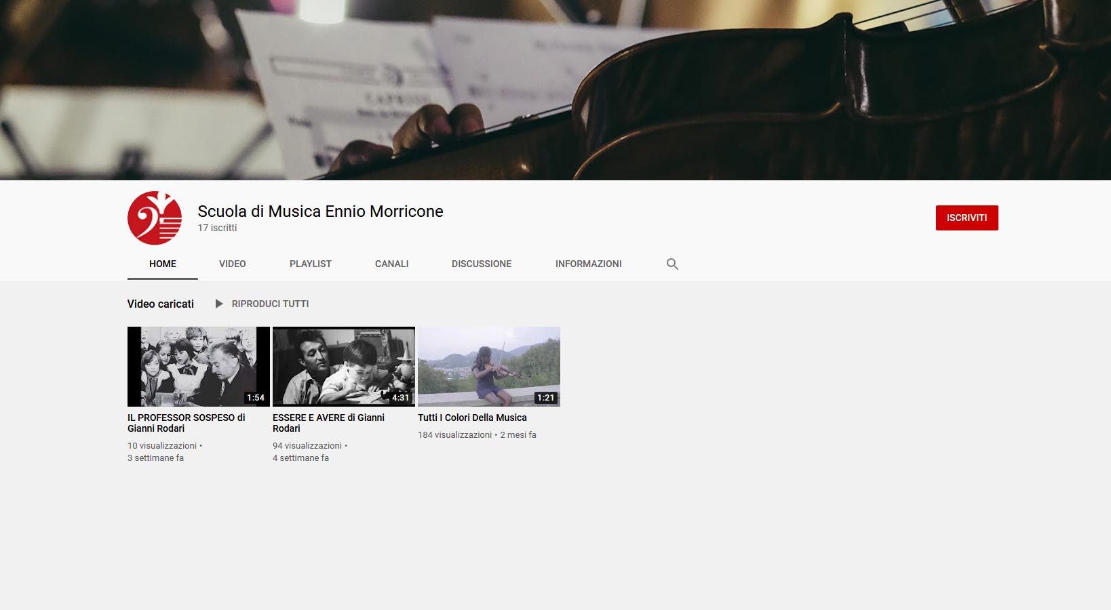Viewport: 1111px width, 610px height.
Task: Click the 4 settimane fa text
Action: pyautogui.click(x=300, y=457)
